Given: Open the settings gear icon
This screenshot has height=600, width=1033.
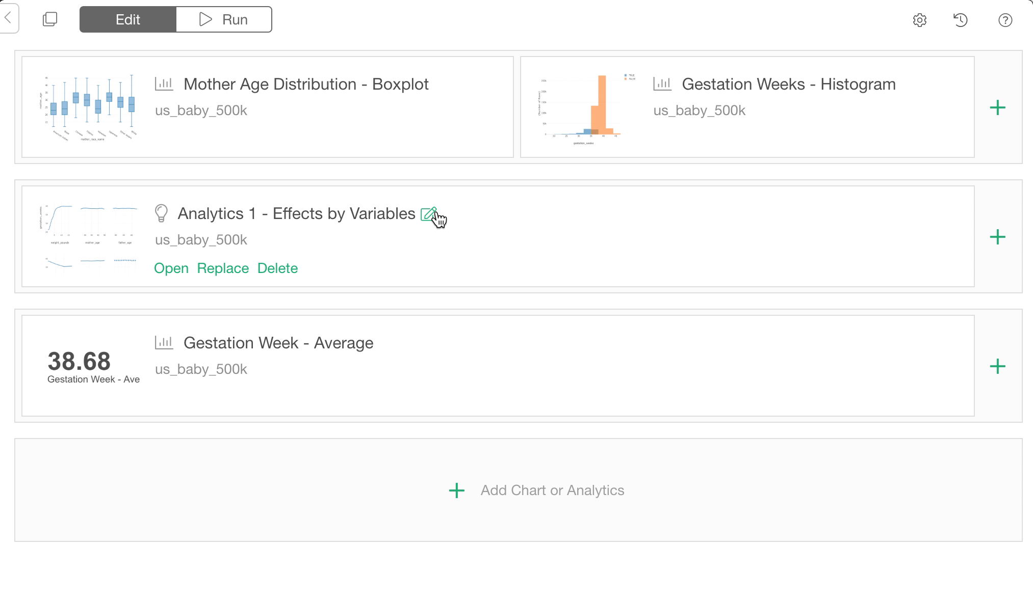Looking at the screenshot, I should (919, 20).
